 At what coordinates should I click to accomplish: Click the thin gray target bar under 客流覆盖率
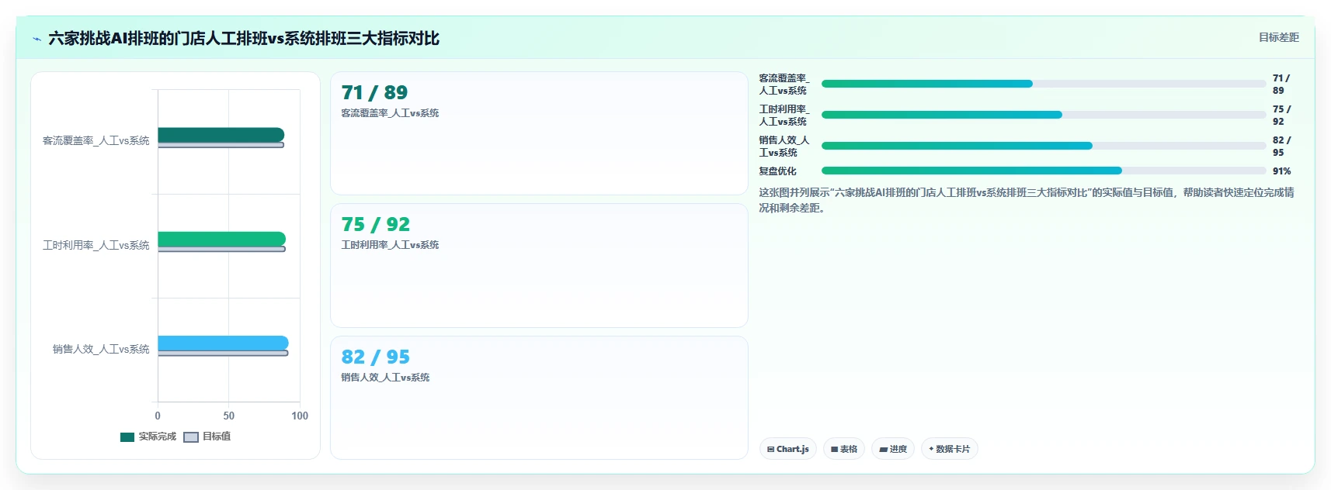click(x=221, y=145)
